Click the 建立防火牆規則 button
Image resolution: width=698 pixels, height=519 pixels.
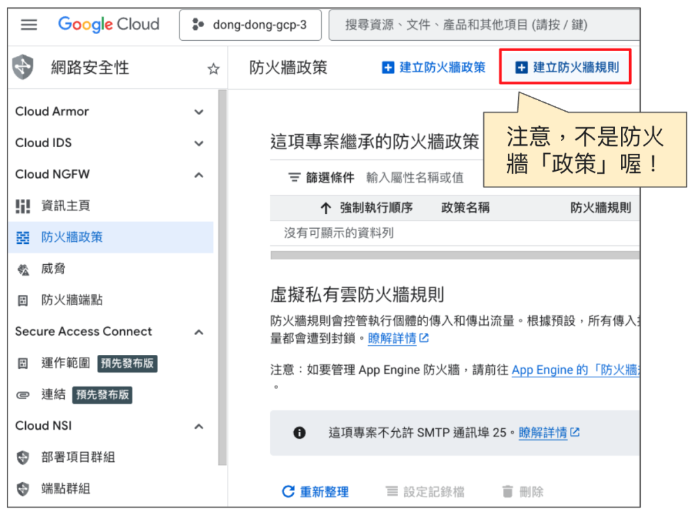click(566, 67)
